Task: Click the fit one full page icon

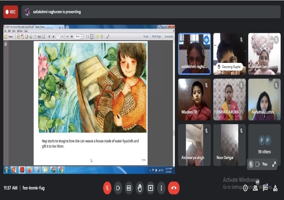Action: (92, 37)
